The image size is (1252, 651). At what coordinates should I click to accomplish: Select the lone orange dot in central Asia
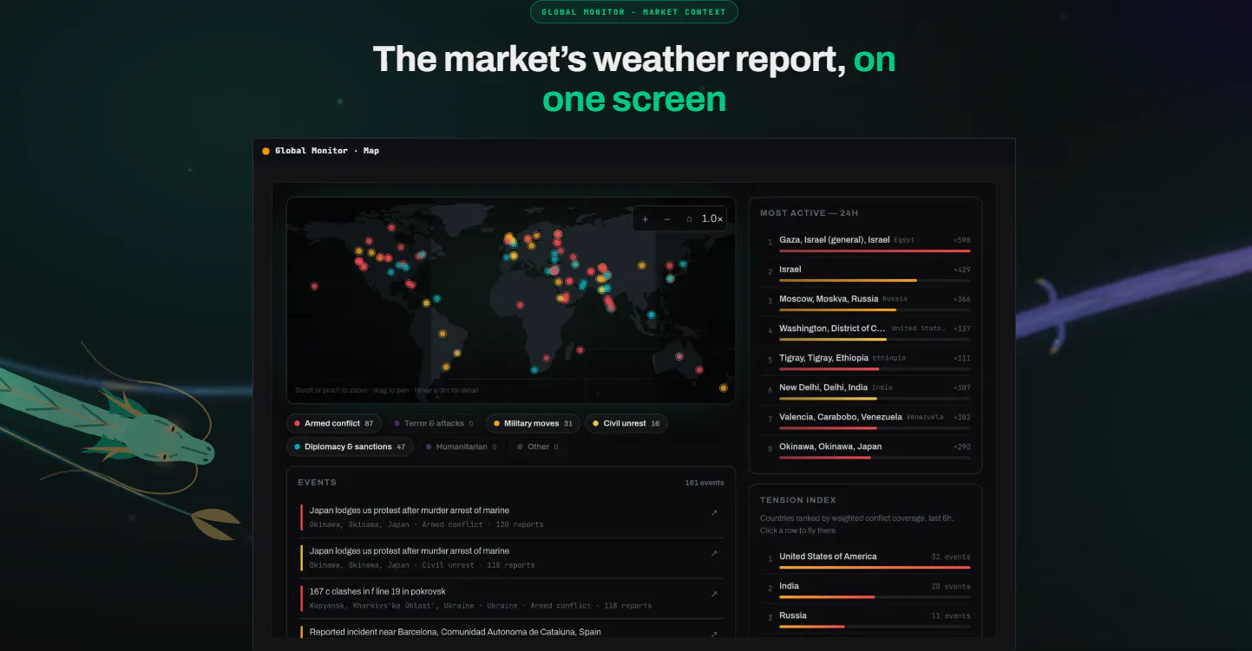click(x=642, y=265)
